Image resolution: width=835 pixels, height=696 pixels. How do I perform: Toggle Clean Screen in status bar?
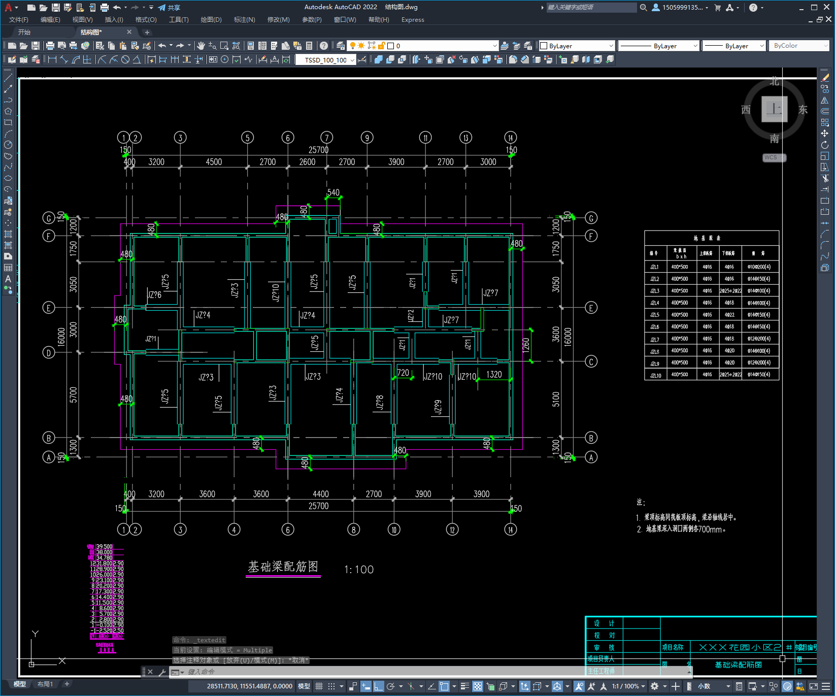(x=813, y=686)
